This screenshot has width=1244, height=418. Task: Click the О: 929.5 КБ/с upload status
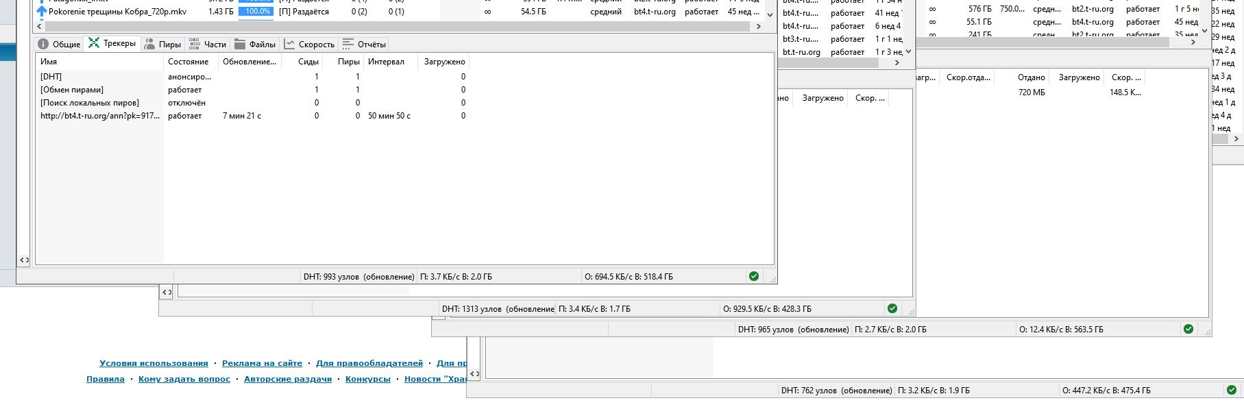767,309
